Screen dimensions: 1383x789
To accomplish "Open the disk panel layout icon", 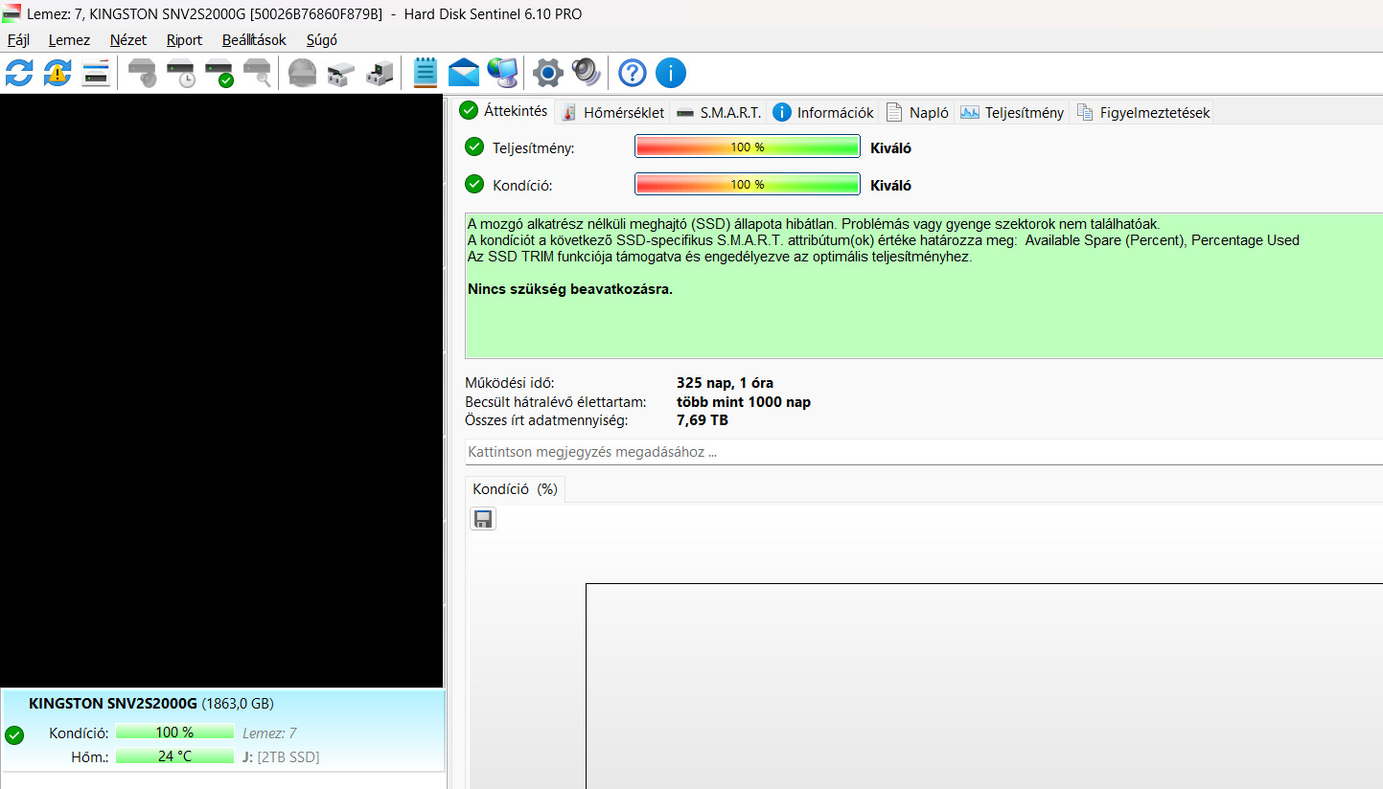I will point(96,73).
